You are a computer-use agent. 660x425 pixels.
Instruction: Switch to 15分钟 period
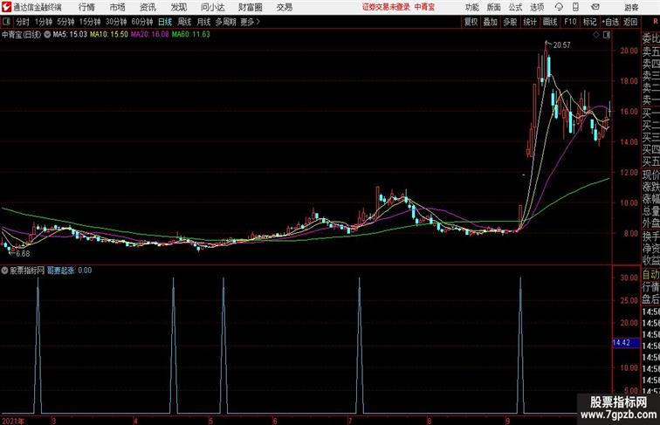(x=90, y=22)
